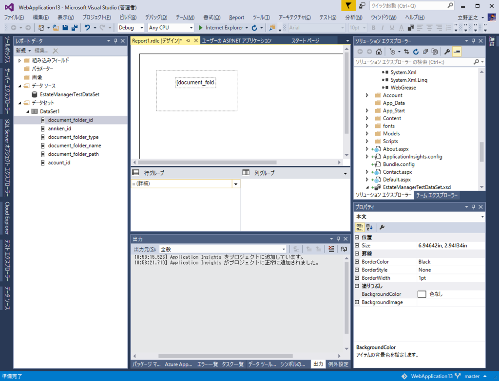
Task: Click the New Project toolbar icon
Action: pyautogui.click(x=41, y=28)
